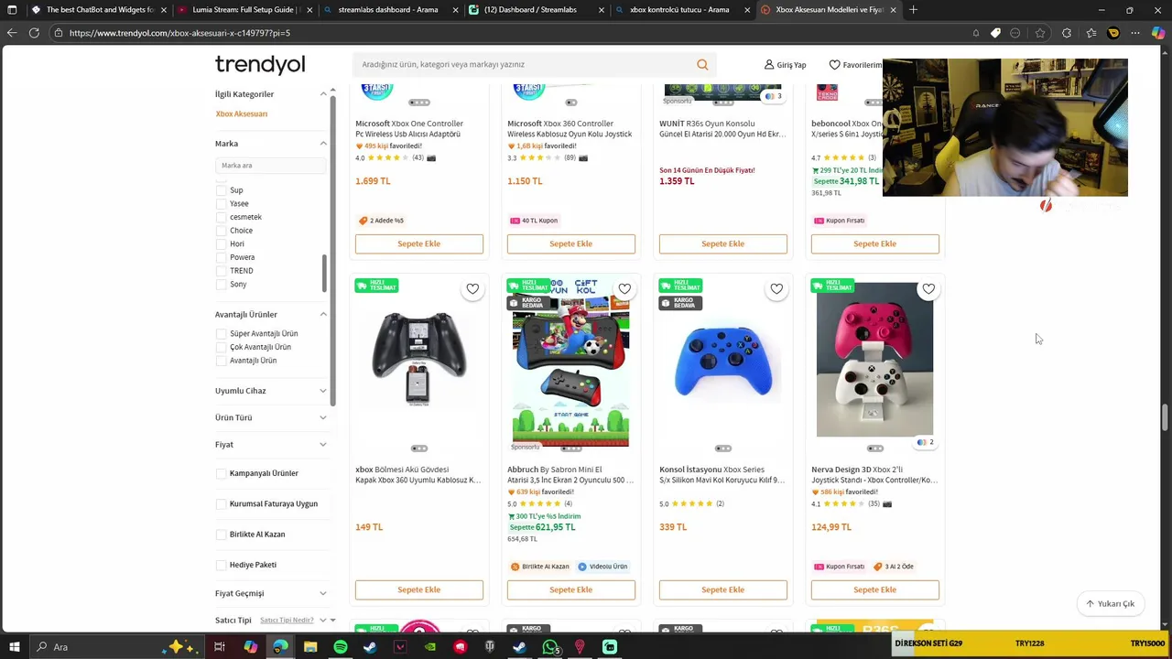Viewport: 1172px width, 659px height.
Task: Open new browser tab with plus icon
Action: click(x=913, y=10)
